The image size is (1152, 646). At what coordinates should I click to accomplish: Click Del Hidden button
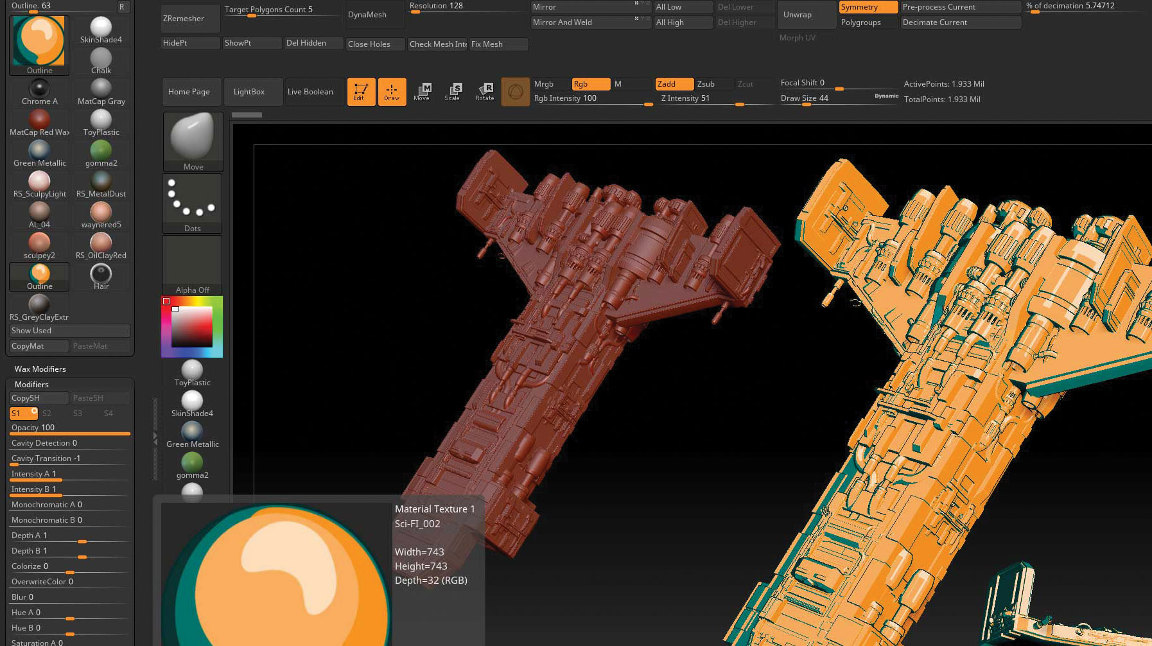[314, 43]
